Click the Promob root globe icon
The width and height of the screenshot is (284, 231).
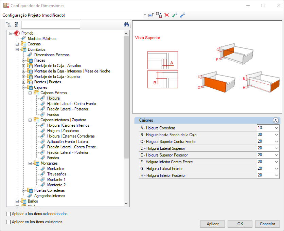[x=17, y=33]
